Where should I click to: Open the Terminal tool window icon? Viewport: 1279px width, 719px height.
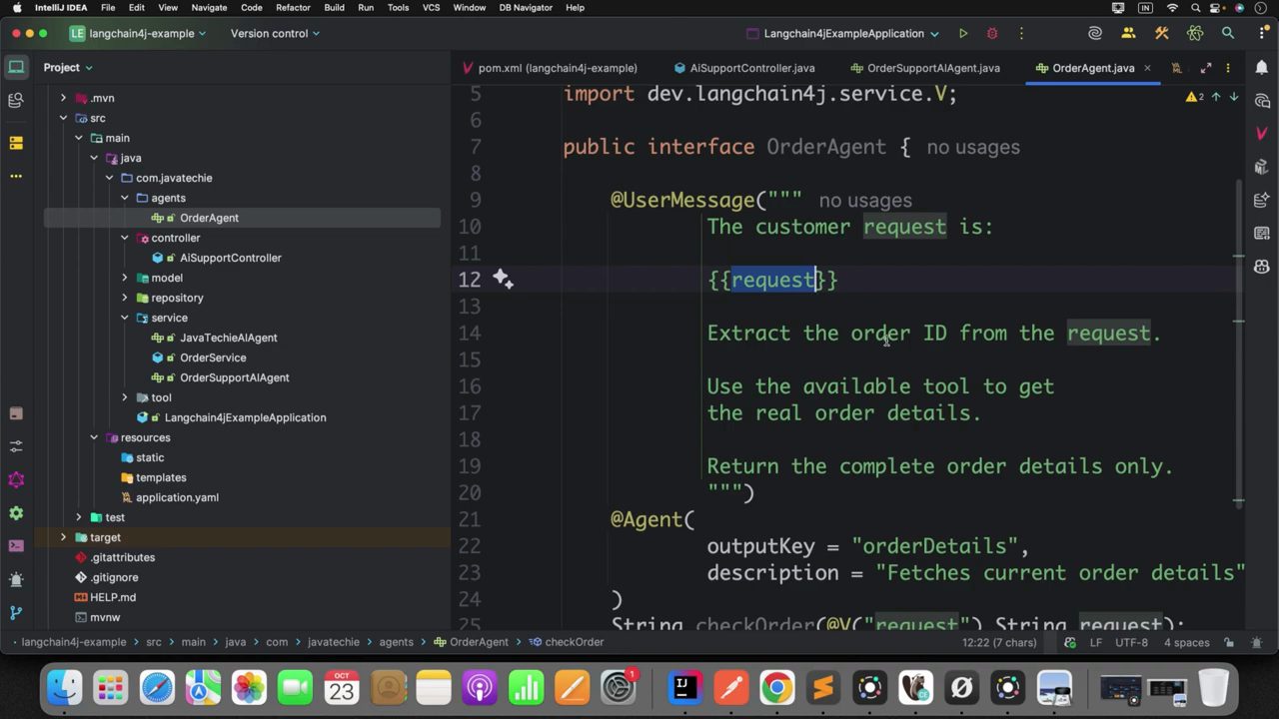tap(16, 546)
